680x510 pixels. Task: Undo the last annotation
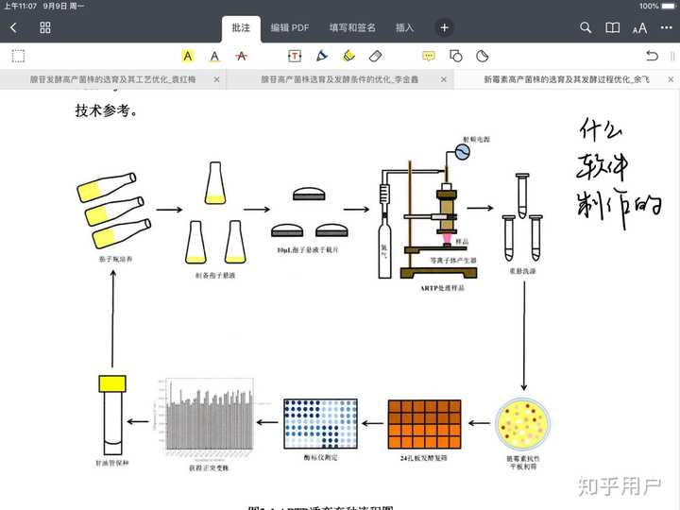pos(652,56)
